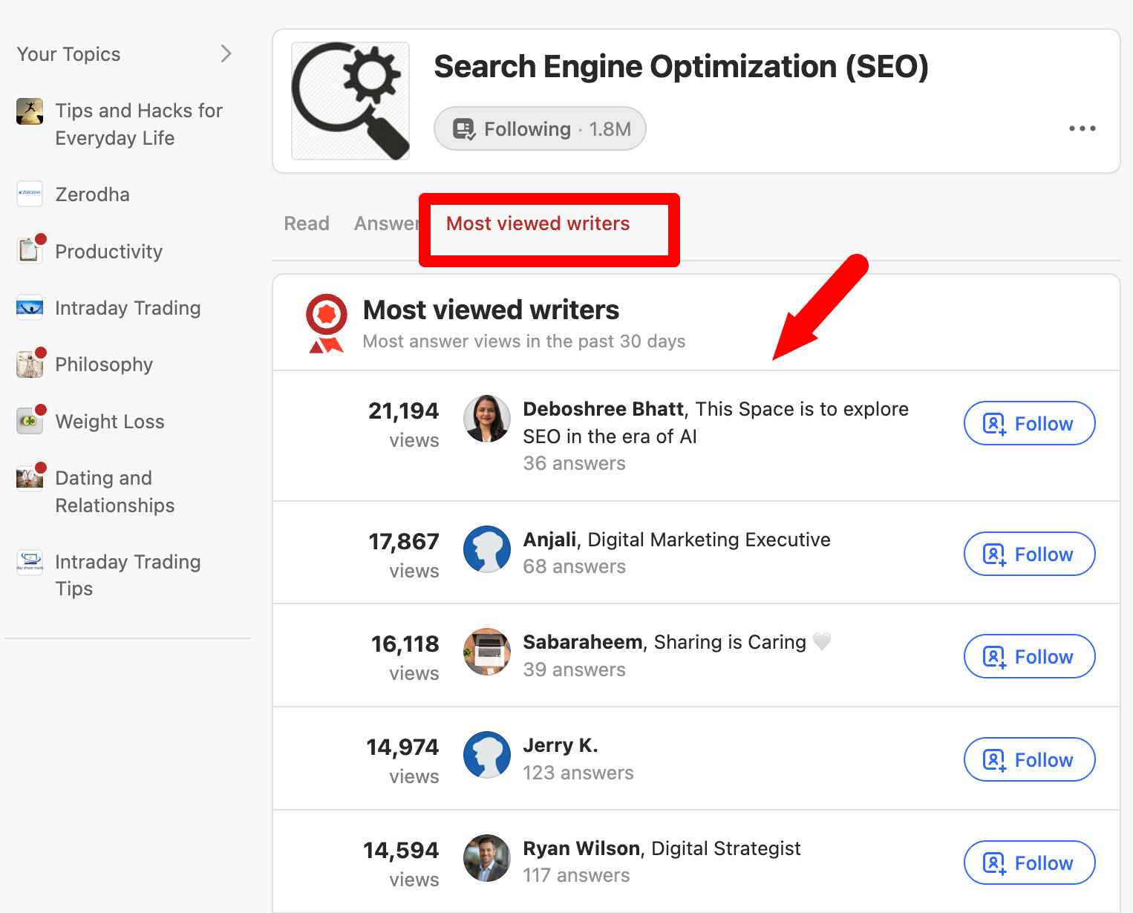Viewport: 1133px width, 913px height.
Task: Follow Ryan Wilson
Action: 1029,863
